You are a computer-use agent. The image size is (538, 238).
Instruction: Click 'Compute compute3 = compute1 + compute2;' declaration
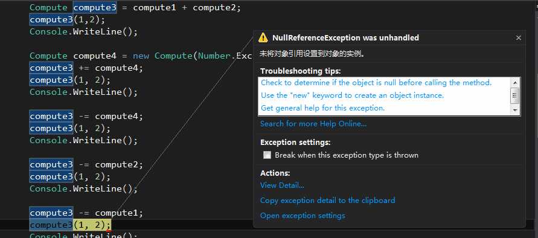coord(135,8)
